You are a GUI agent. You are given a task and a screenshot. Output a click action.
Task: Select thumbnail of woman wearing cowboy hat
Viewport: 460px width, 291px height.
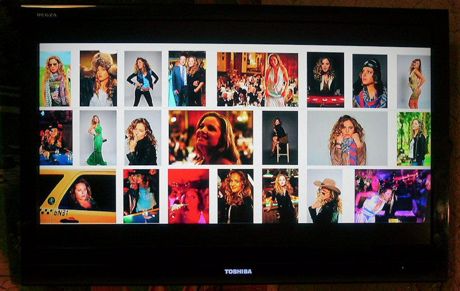(x=324, y=196)
